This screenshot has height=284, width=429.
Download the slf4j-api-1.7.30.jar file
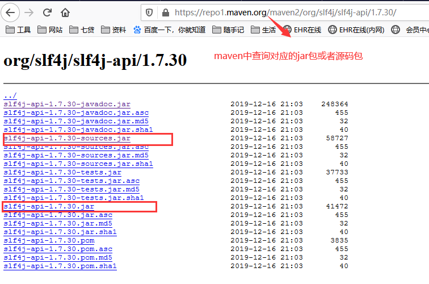(x=49, y=206)
